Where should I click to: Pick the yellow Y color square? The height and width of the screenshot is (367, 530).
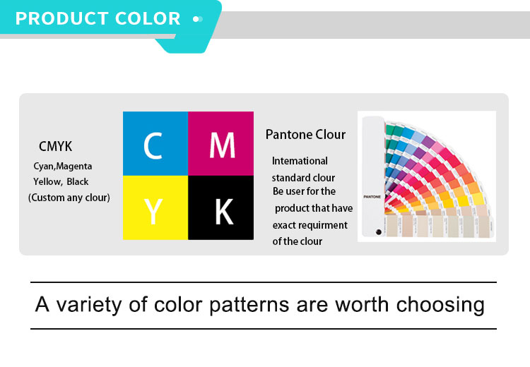pos(155,207)
